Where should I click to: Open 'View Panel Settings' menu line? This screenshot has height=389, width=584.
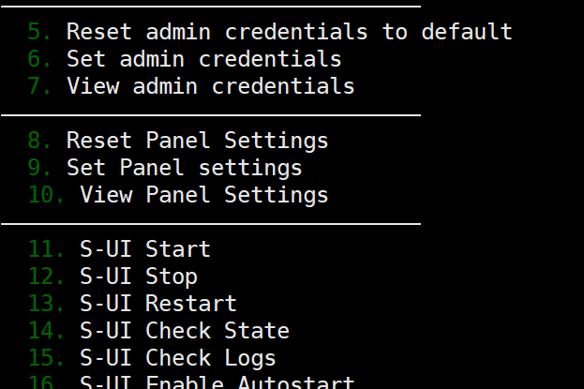tap(203, 195)
